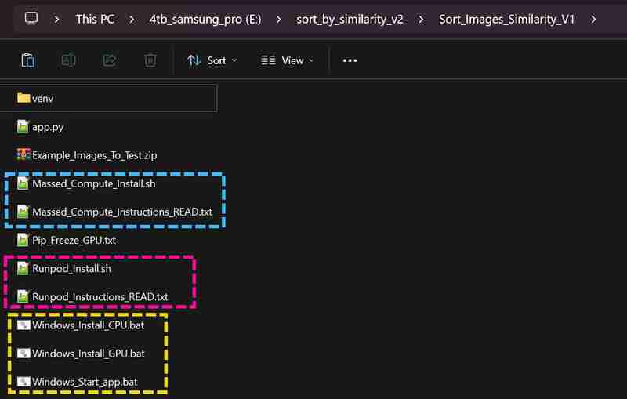Select Massed_Compute_Instructions_READ.txt file

pyautogui.click(x=121, y=212)
